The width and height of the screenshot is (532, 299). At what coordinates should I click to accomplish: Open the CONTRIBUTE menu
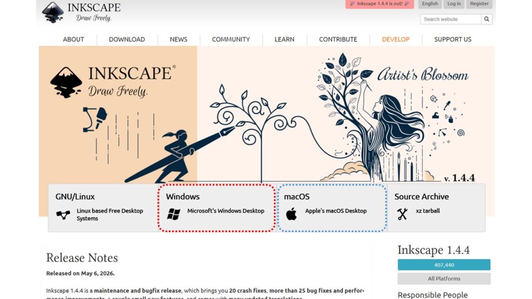(x=338, y=39)
